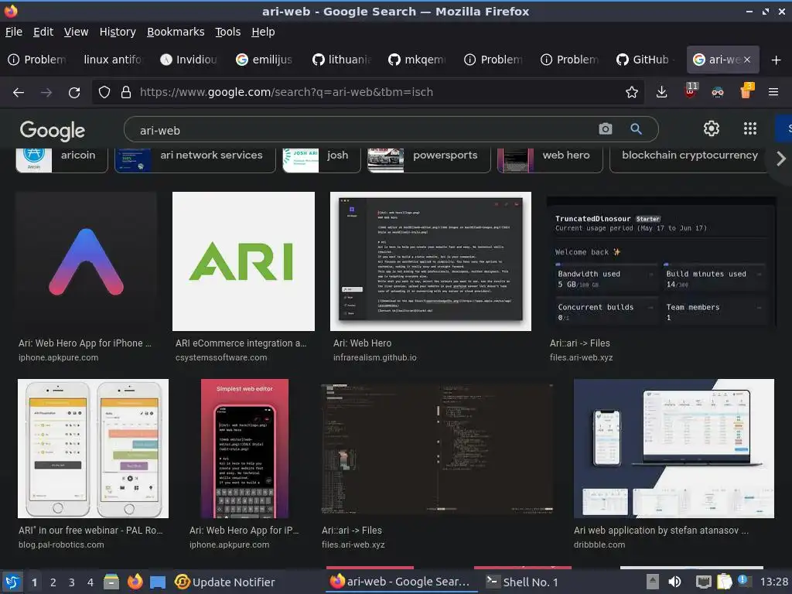The image size is (792, 594).
Task: Launch Firefox from taskbar quick launcher
Action: (135, 582)
